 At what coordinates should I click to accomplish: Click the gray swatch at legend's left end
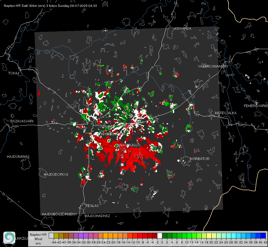click(51, 235)
